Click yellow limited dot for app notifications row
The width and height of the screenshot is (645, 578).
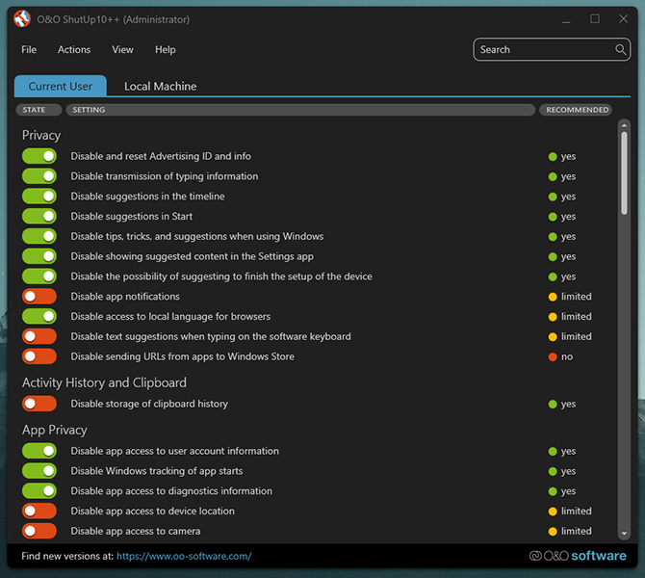(553, 297)
